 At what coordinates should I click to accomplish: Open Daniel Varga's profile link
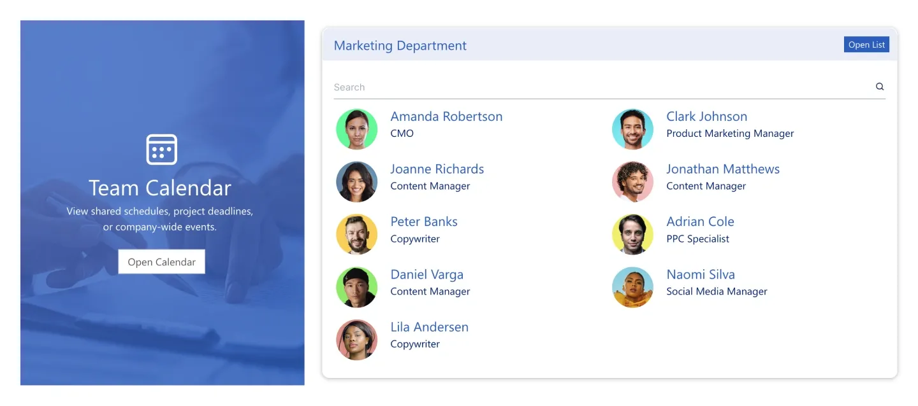tap(427, 274)
